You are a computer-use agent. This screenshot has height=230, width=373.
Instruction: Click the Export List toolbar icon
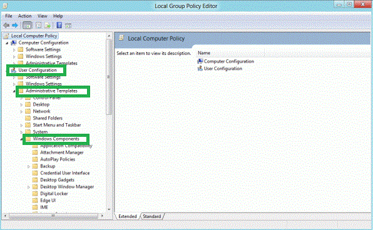[x=48, y=25]
